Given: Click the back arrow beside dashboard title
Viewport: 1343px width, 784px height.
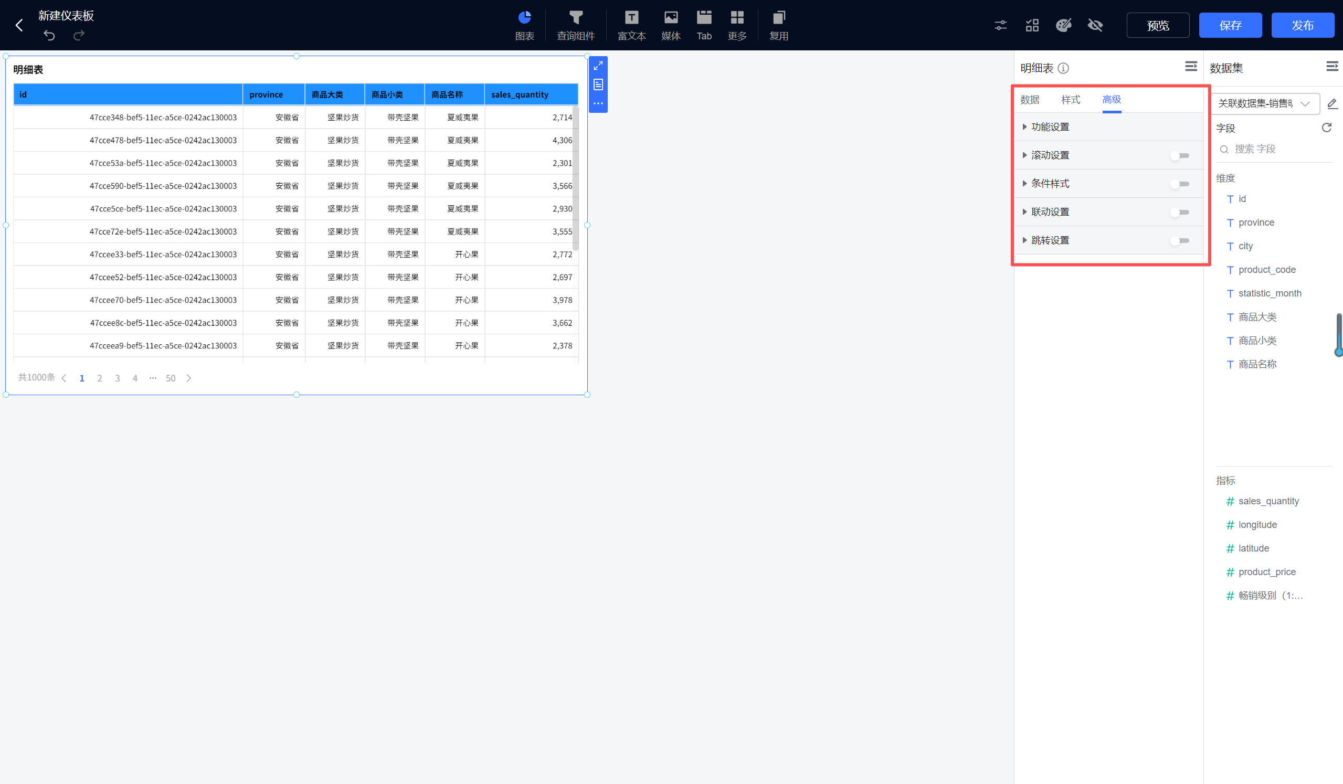Looking at the screenshot, I should pyautogui.click(x=19, y=25).
